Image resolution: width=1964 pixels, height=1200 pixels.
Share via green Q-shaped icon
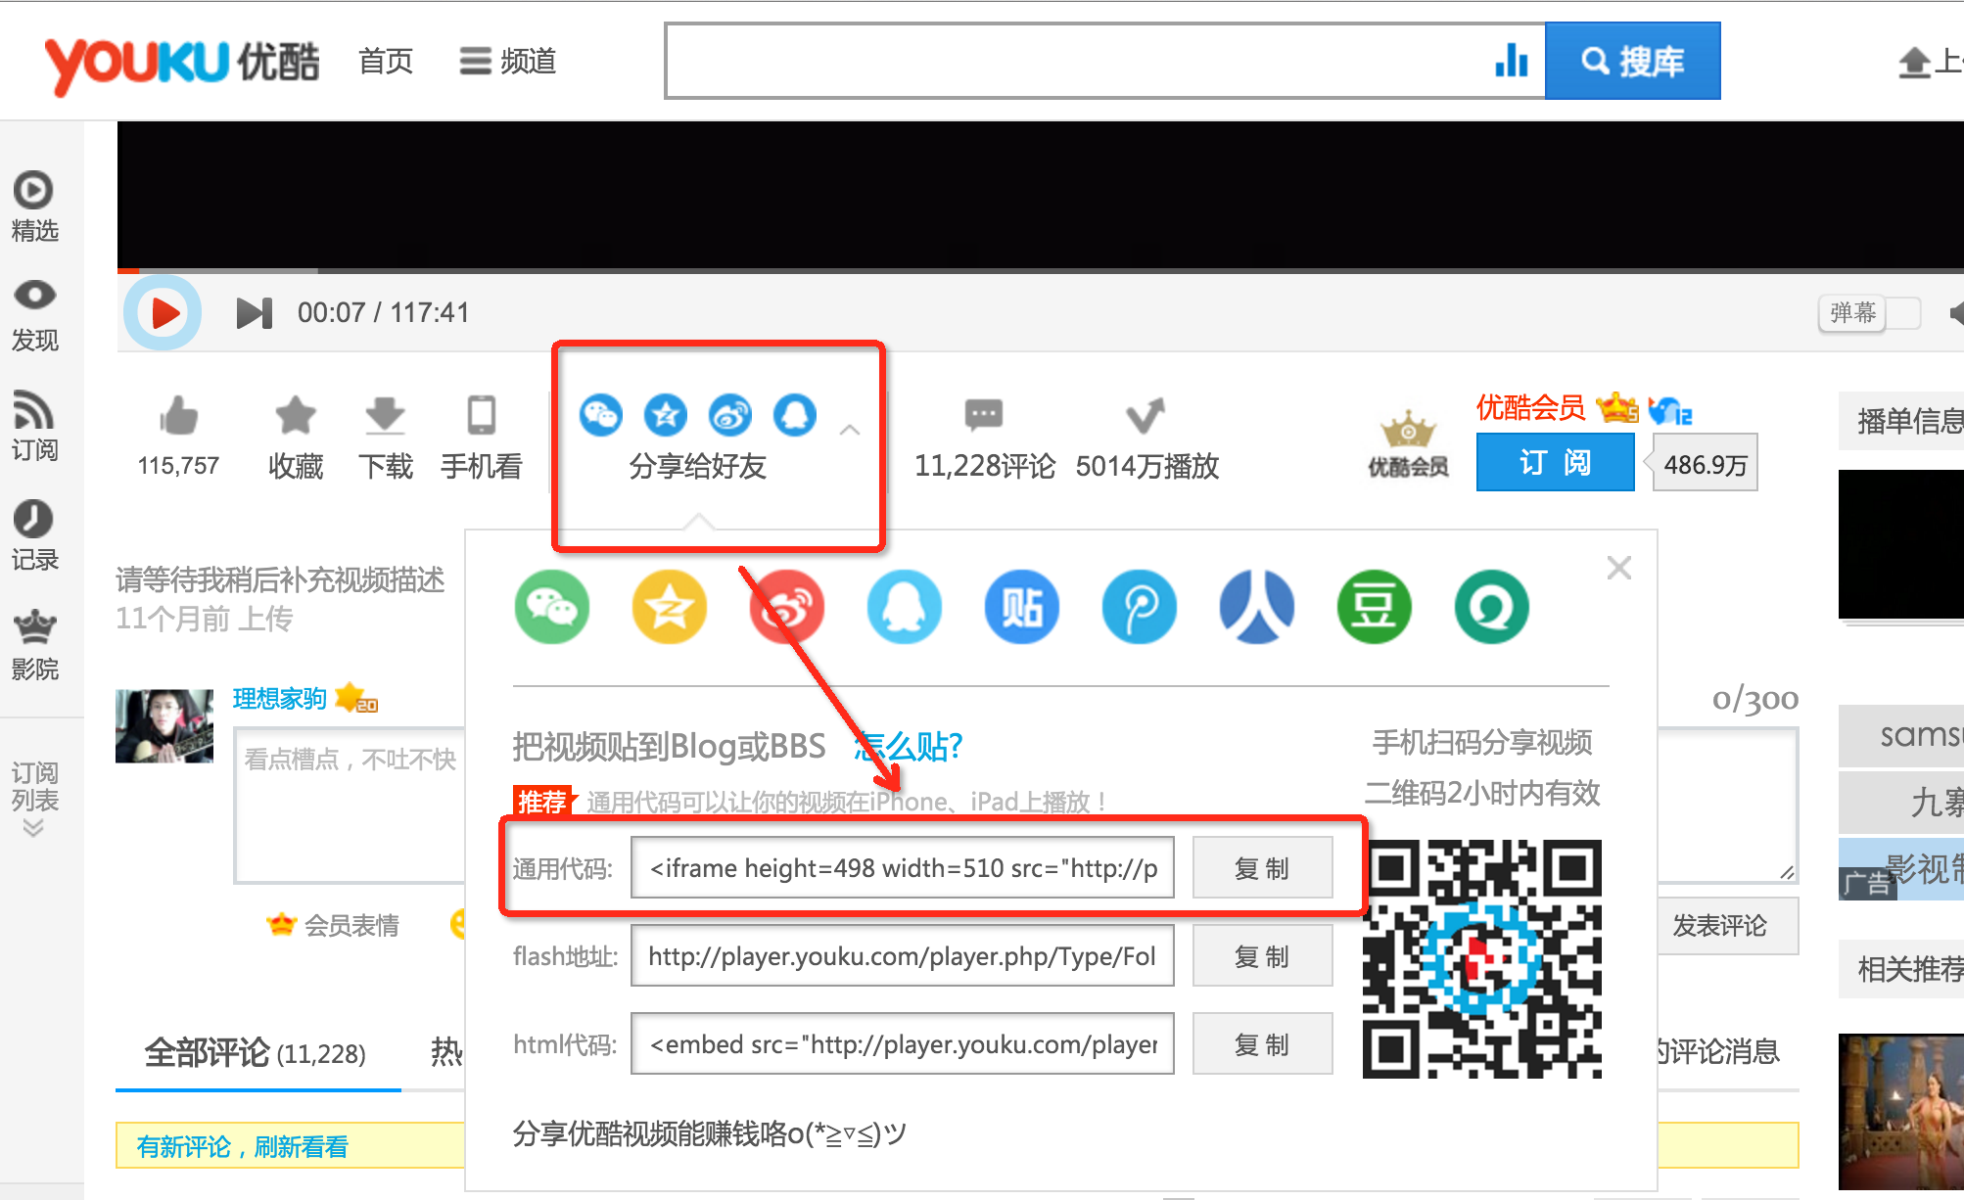(1492, 607)
